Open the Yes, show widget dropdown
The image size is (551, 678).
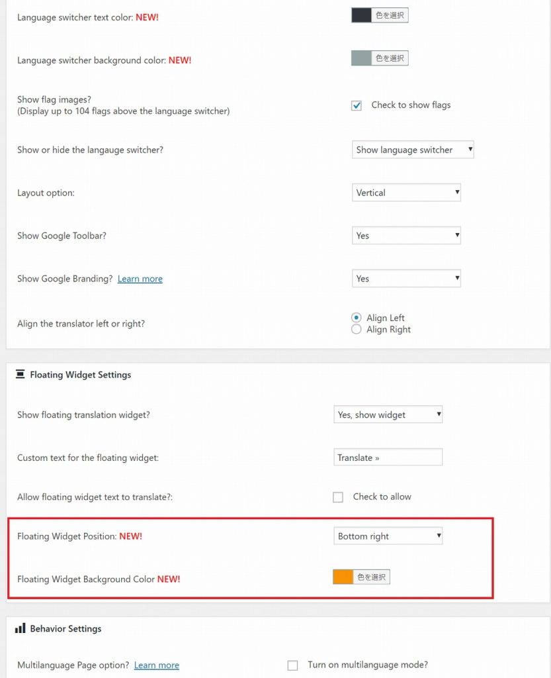pos(388,415)
